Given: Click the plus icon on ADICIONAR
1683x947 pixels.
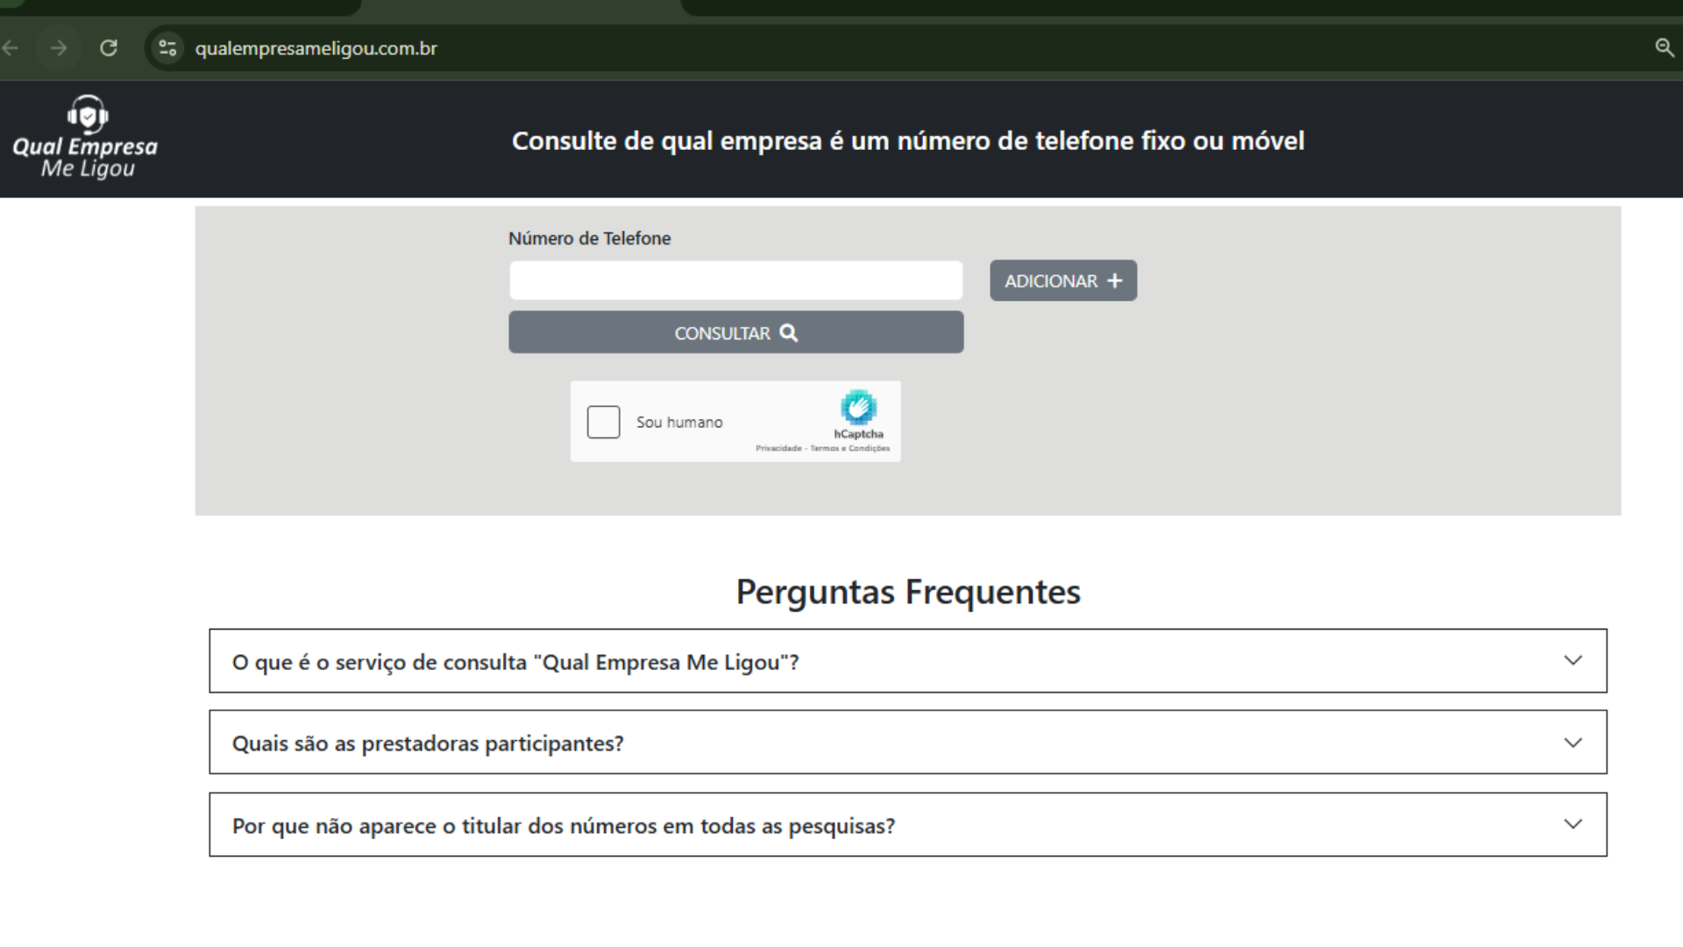Looking at the screenshot, I should pos(1115,281).
